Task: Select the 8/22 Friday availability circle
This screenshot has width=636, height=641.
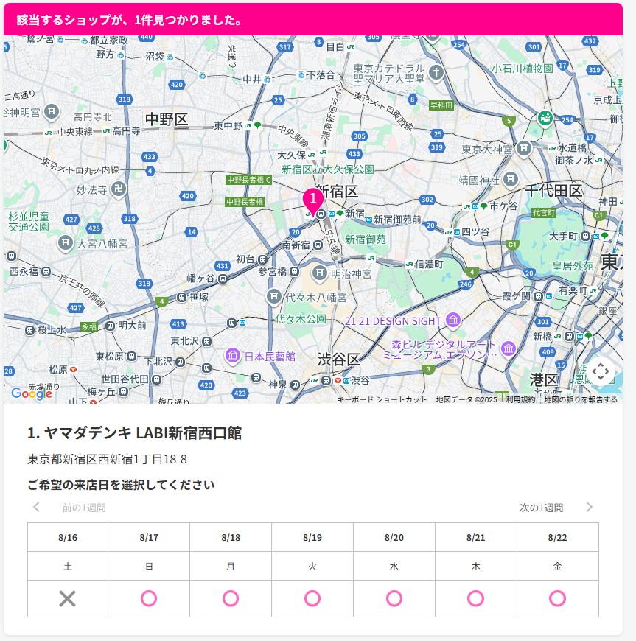Action: click(557, 598)
